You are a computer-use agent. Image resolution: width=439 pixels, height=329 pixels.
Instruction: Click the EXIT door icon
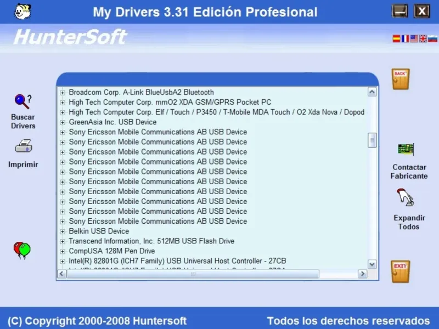point(401,271)
